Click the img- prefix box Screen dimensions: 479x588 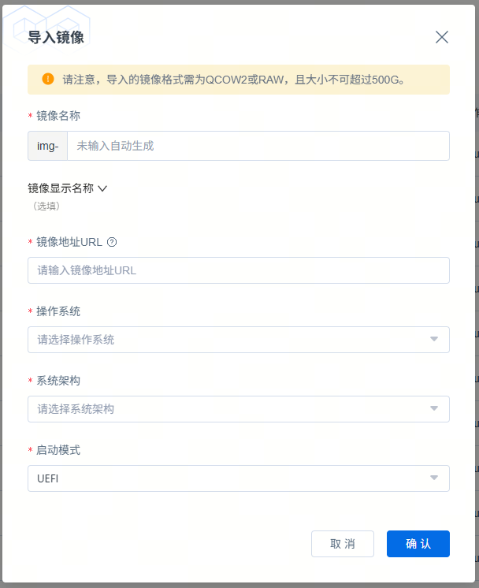[47, 146]
